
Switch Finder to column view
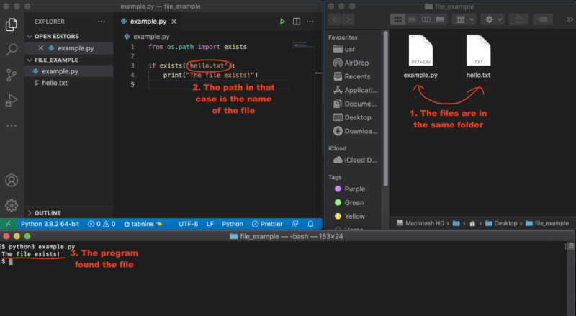point(426,19)
